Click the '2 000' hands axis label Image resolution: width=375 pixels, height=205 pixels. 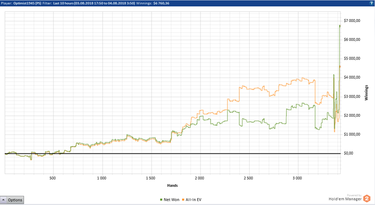[199, 178]
